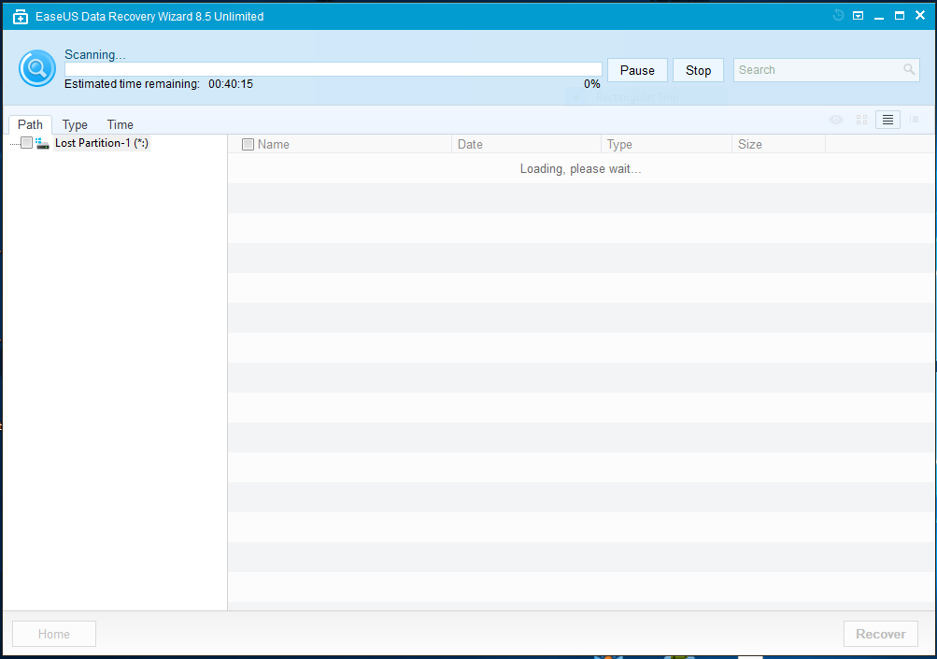The image size is (937, 659).
Task: Open the title bar dropdown menu icon
Action: tap(859, 16)
